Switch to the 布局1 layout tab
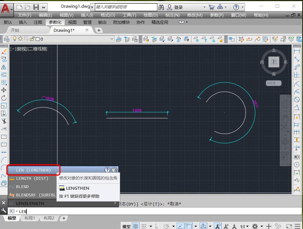This screenshot has width=303, height=229. coord(30,218)
